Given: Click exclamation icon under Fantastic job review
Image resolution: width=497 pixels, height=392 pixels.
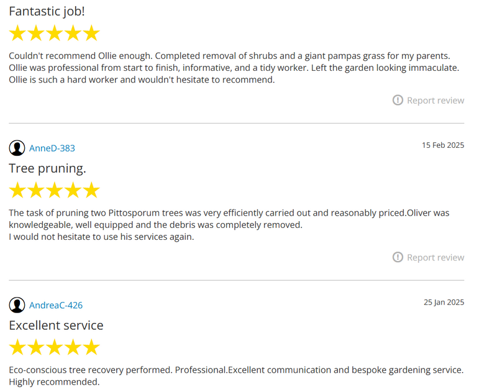Looking at the screenshot, I should click(x=398, y=100).
